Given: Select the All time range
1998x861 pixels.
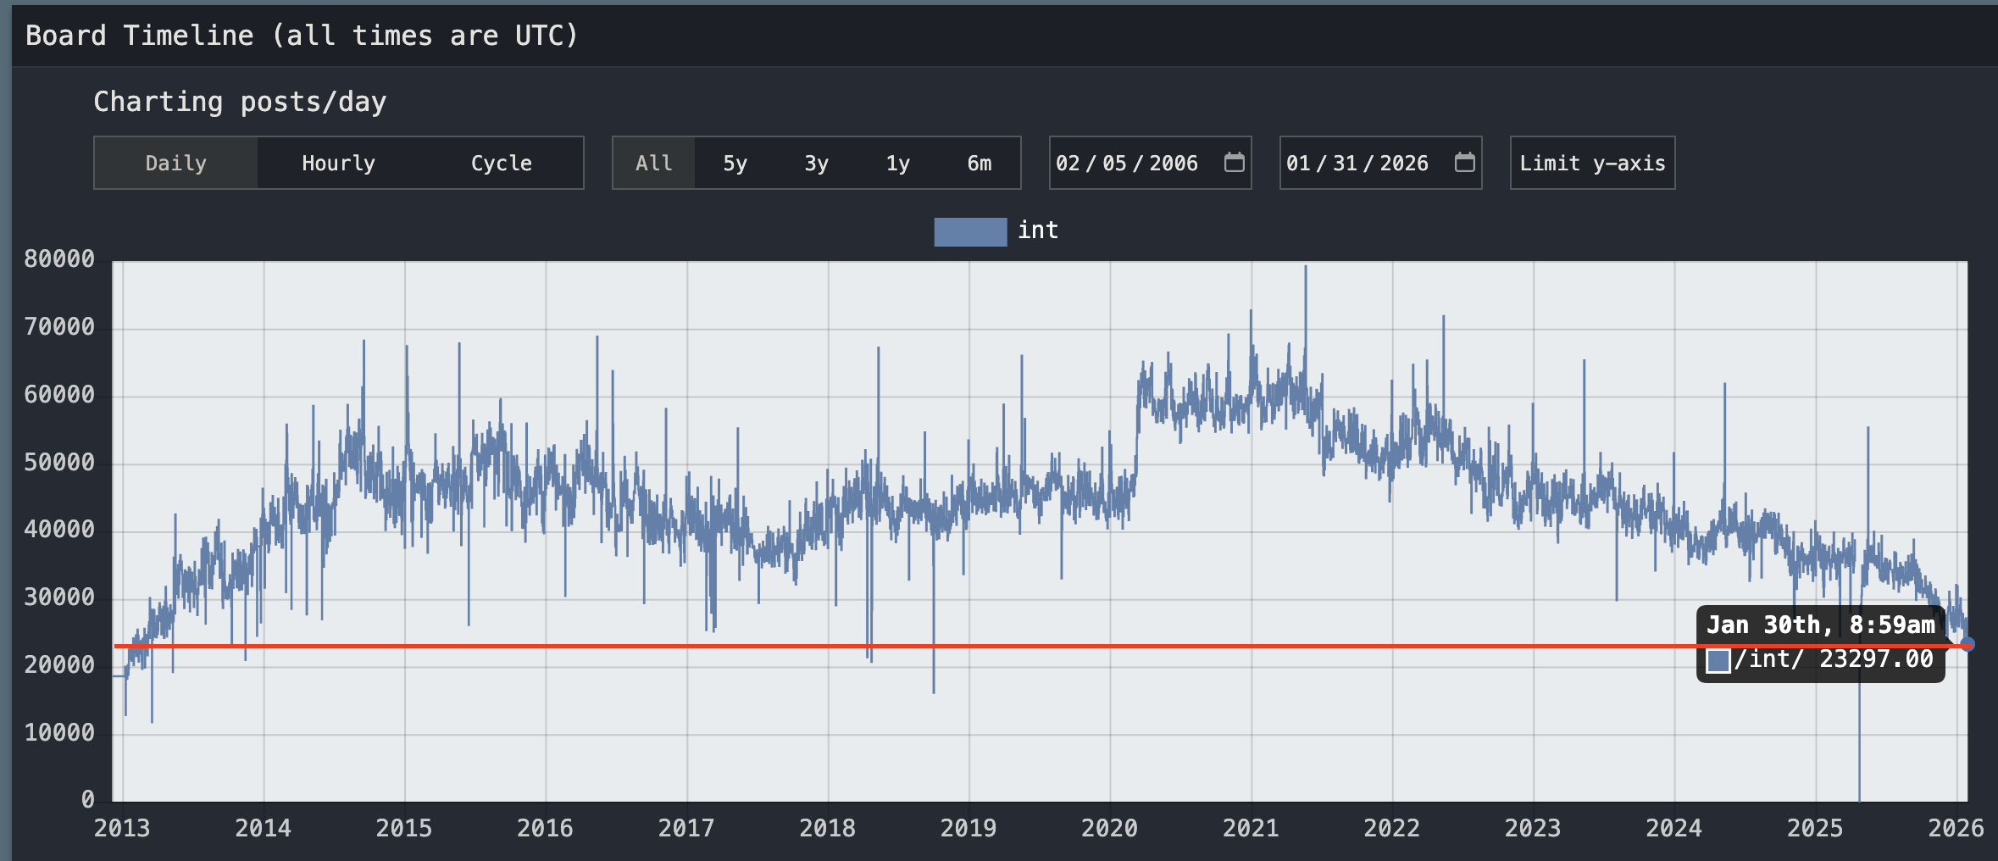Looking at the screenshot, I should (x=653, y=163).
